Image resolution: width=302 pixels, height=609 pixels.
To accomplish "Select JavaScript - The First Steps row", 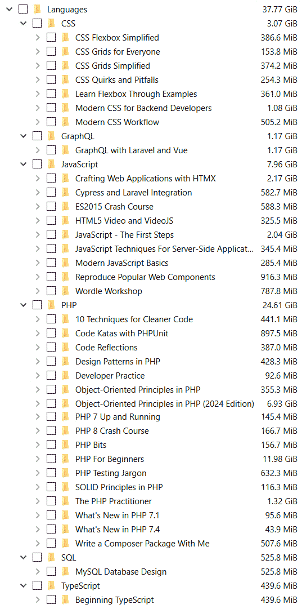I will [124, 234].
